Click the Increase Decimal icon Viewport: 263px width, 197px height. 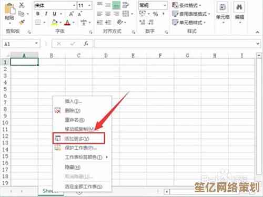point(142,22)
